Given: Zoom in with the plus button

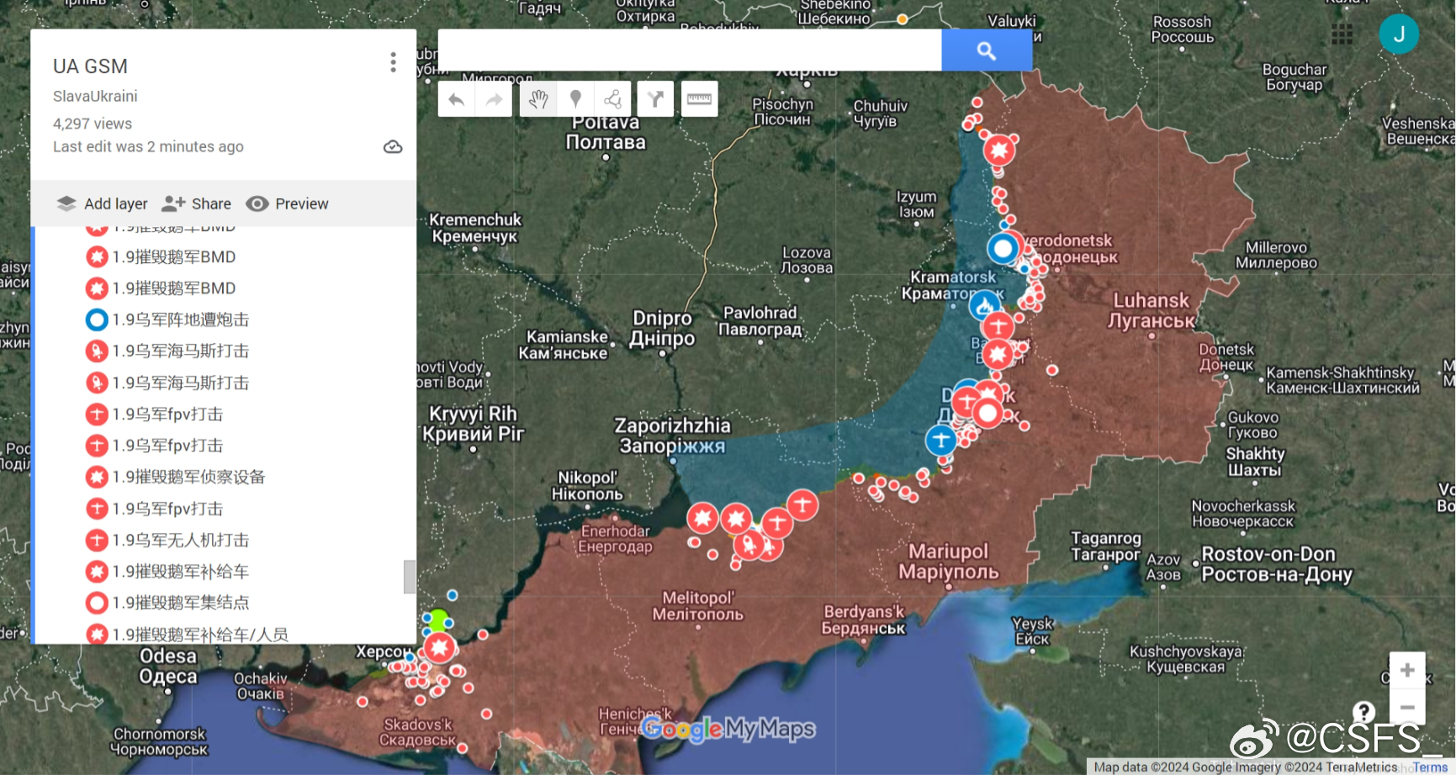Looking at the screenshot, I should pos(1406,671).
